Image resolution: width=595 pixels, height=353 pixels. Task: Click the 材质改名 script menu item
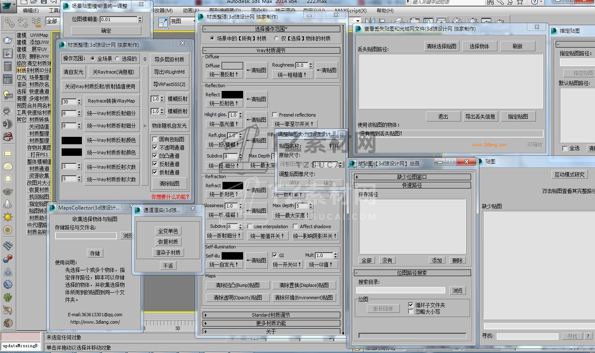point(39,84)
